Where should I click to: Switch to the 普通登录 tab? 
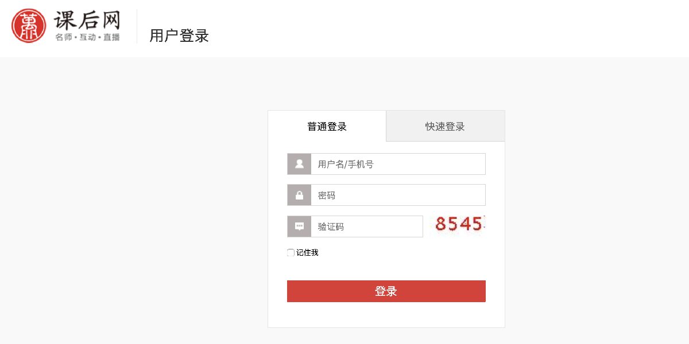pyautogui.click(x=327, y=127)
